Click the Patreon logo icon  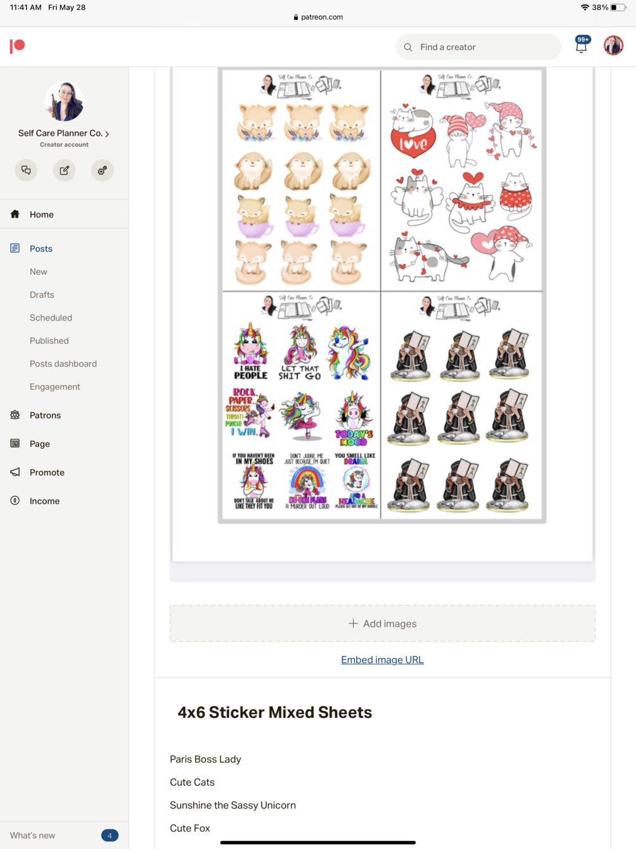tap(17, 46)
